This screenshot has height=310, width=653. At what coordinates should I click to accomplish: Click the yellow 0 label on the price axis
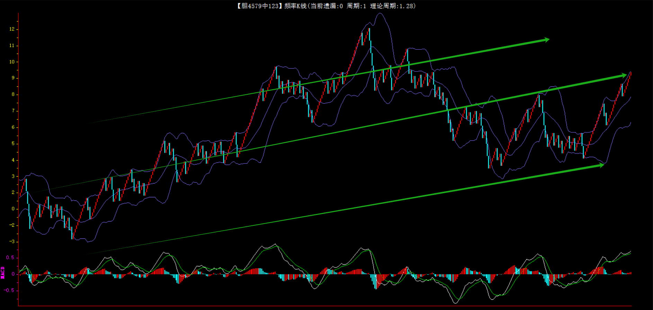(x=13, y=209)
